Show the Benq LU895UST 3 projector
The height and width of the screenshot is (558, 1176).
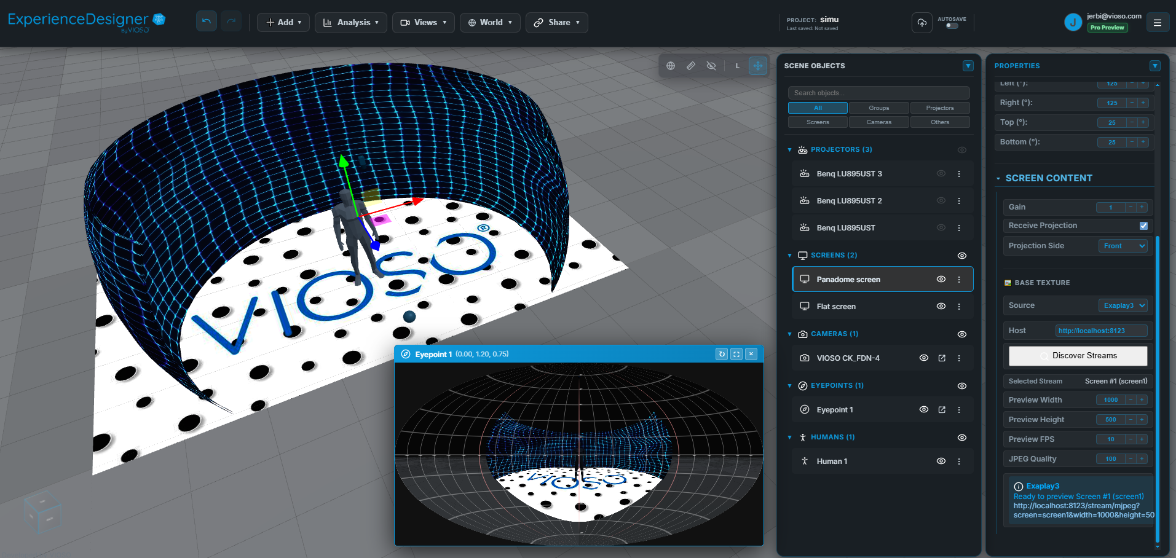click(x=941, y=174)
